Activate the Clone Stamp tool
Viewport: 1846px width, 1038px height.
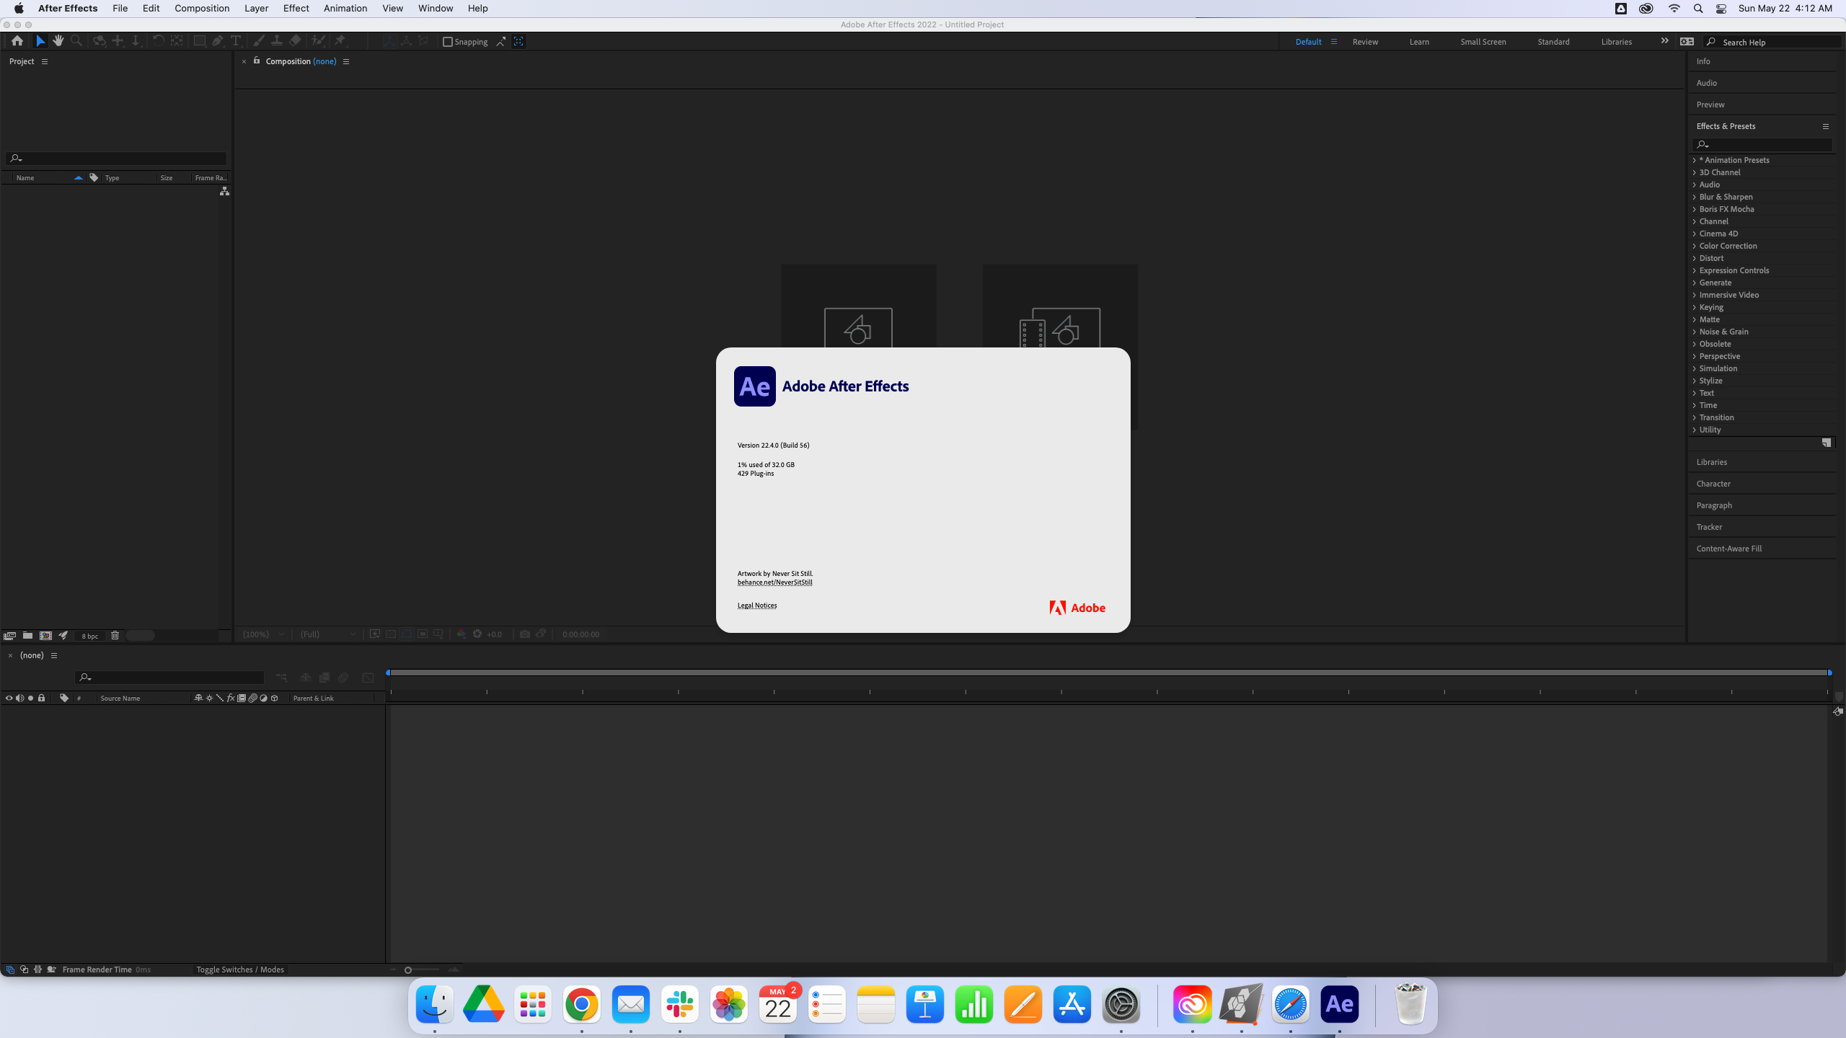[x=276, y=41]
